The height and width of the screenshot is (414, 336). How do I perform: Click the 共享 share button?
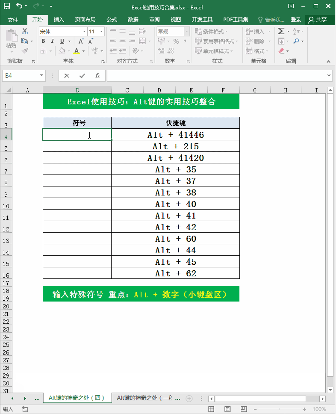(318, 20)
